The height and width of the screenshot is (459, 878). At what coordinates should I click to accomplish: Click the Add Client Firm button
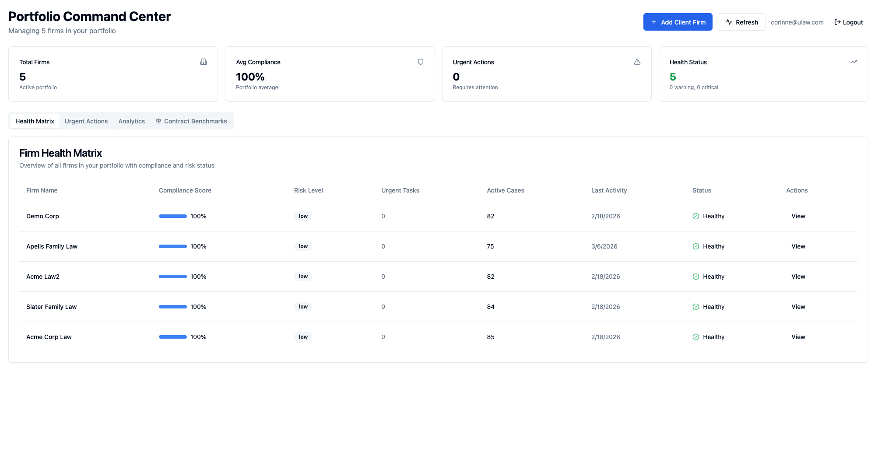pos(678,22)
